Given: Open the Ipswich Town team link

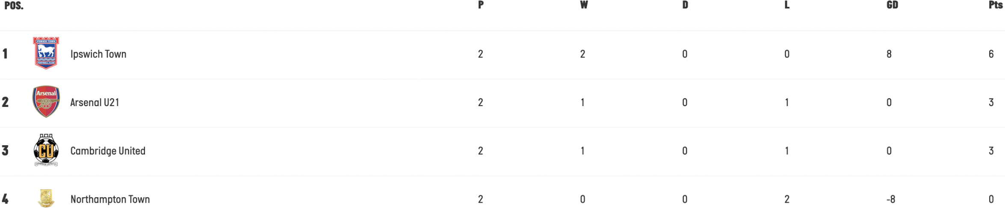Looking at the screenshot, I should [98, 54].
